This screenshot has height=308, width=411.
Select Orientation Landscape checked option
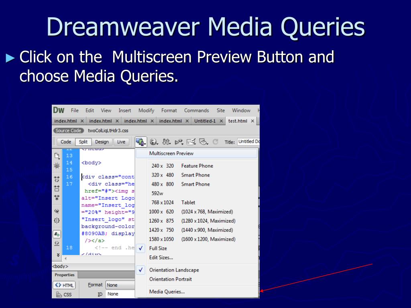197,270
